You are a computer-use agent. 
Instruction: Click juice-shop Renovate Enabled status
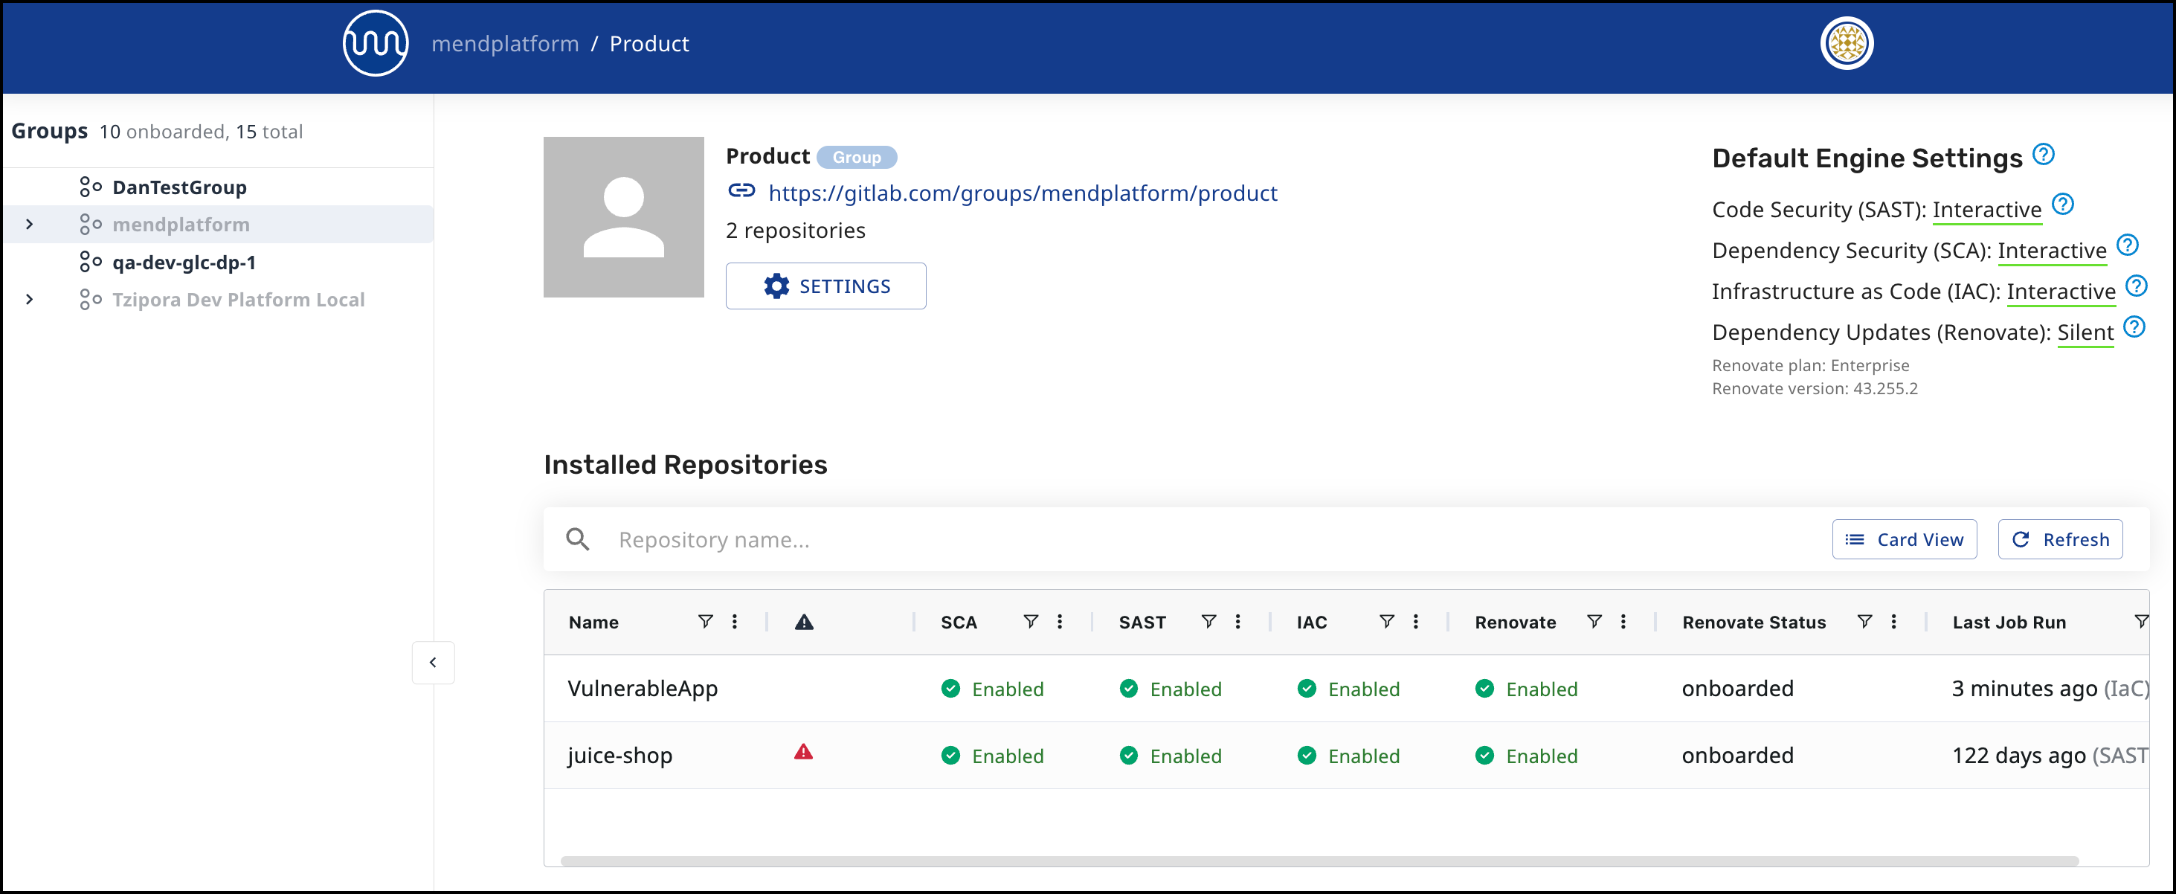pos(1528,756)
